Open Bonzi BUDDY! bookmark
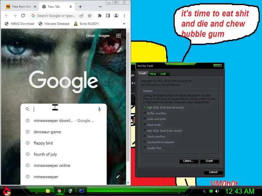The height and width of the screenshot is (196, 262). (x=86, y=24)
